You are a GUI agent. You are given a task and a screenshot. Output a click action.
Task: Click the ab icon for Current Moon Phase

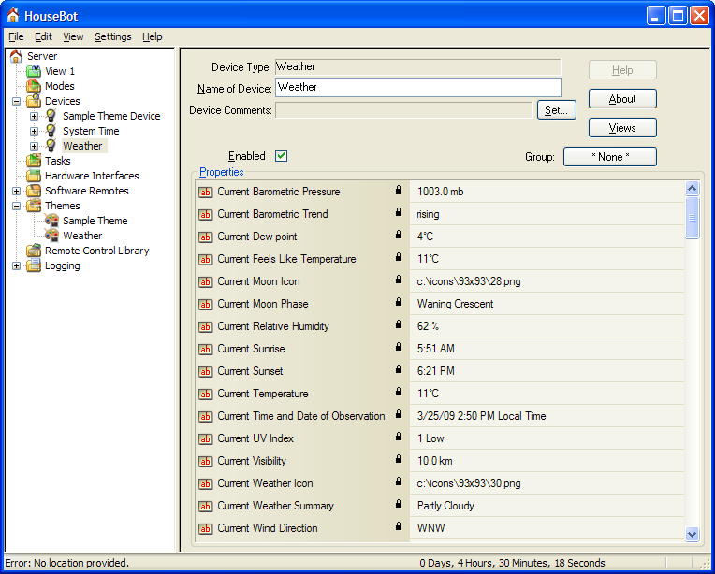206,305
